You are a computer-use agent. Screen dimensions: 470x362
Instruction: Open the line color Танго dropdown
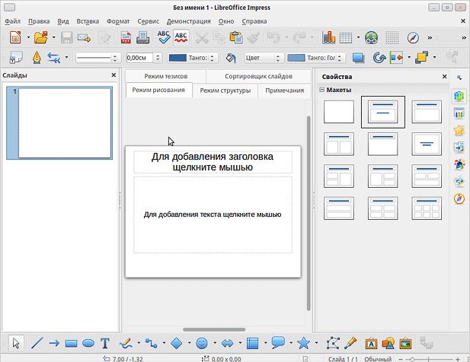(x=192, y=58)
